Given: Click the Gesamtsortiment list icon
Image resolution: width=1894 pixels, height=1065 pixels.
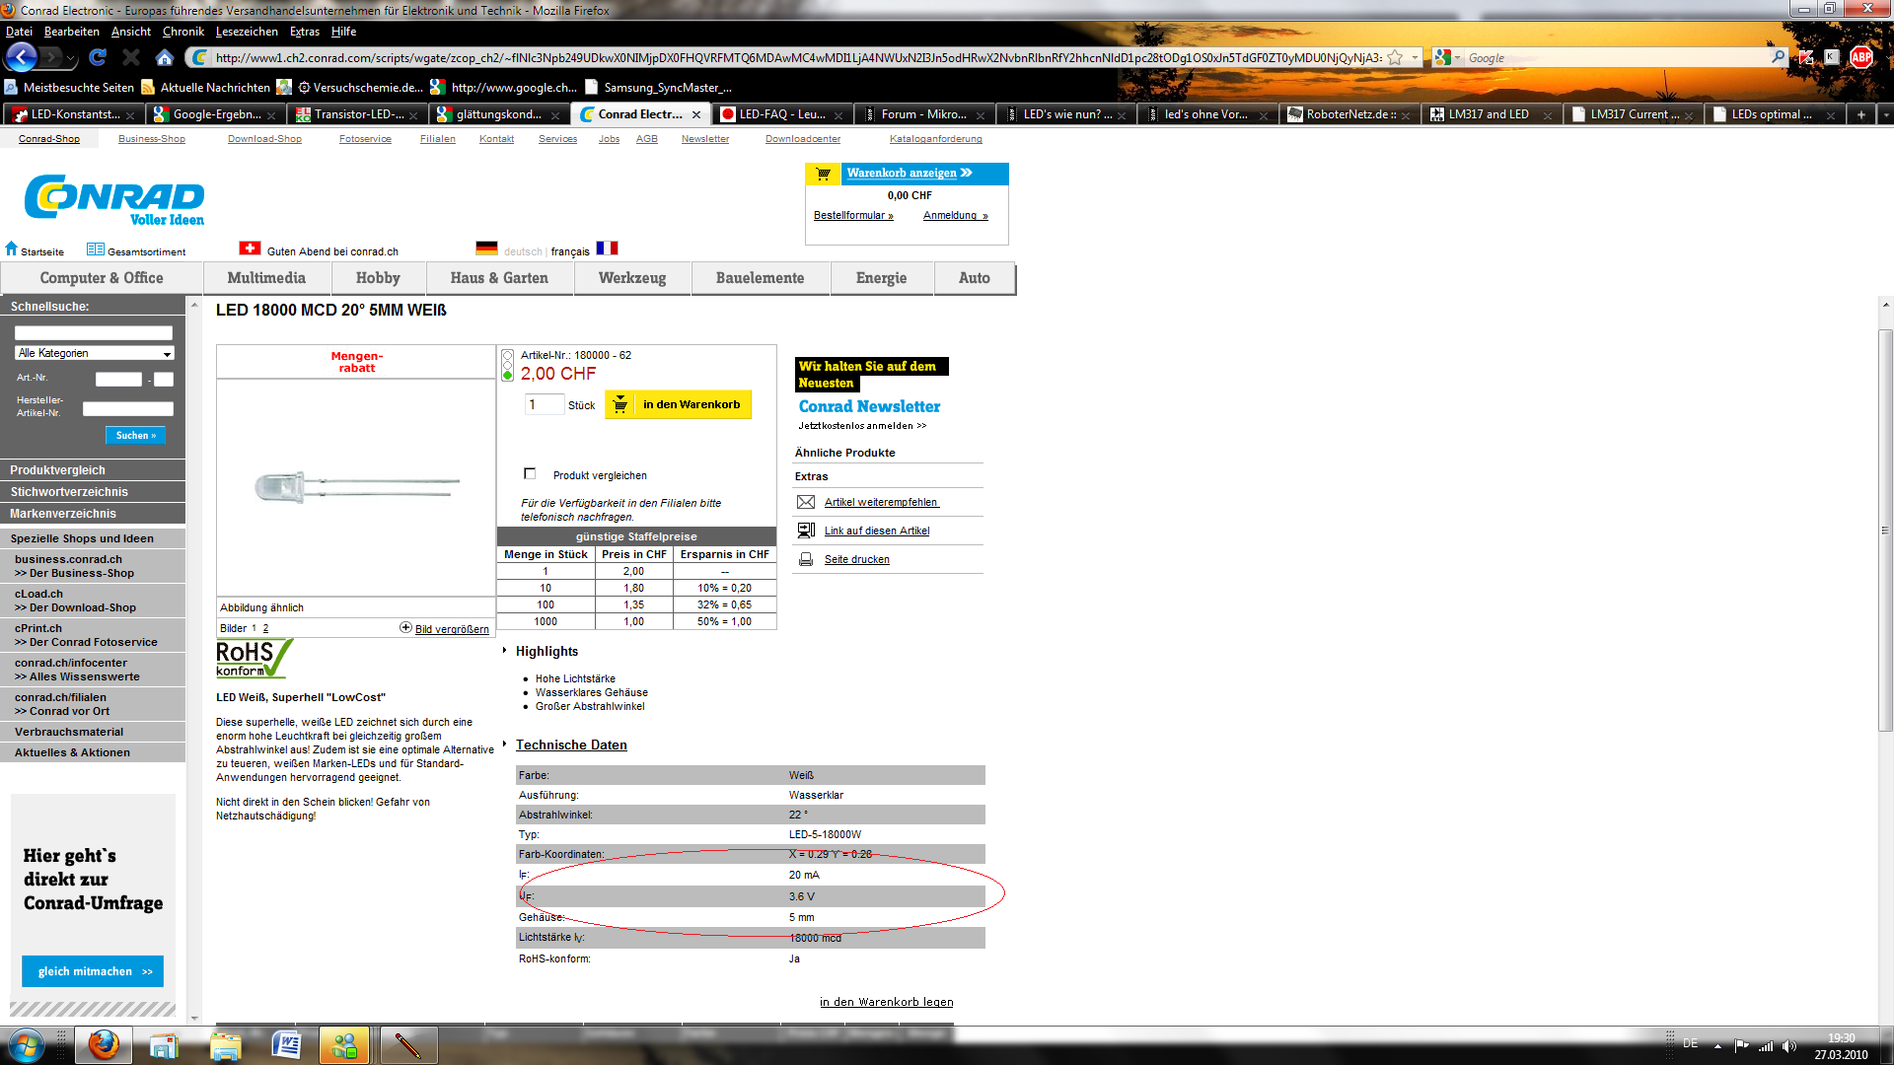Looking at the screenshot, I should click(x=95, y=249).
